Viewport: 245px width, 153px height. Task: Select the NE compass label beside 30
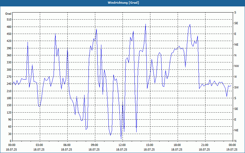coord(236,130)
